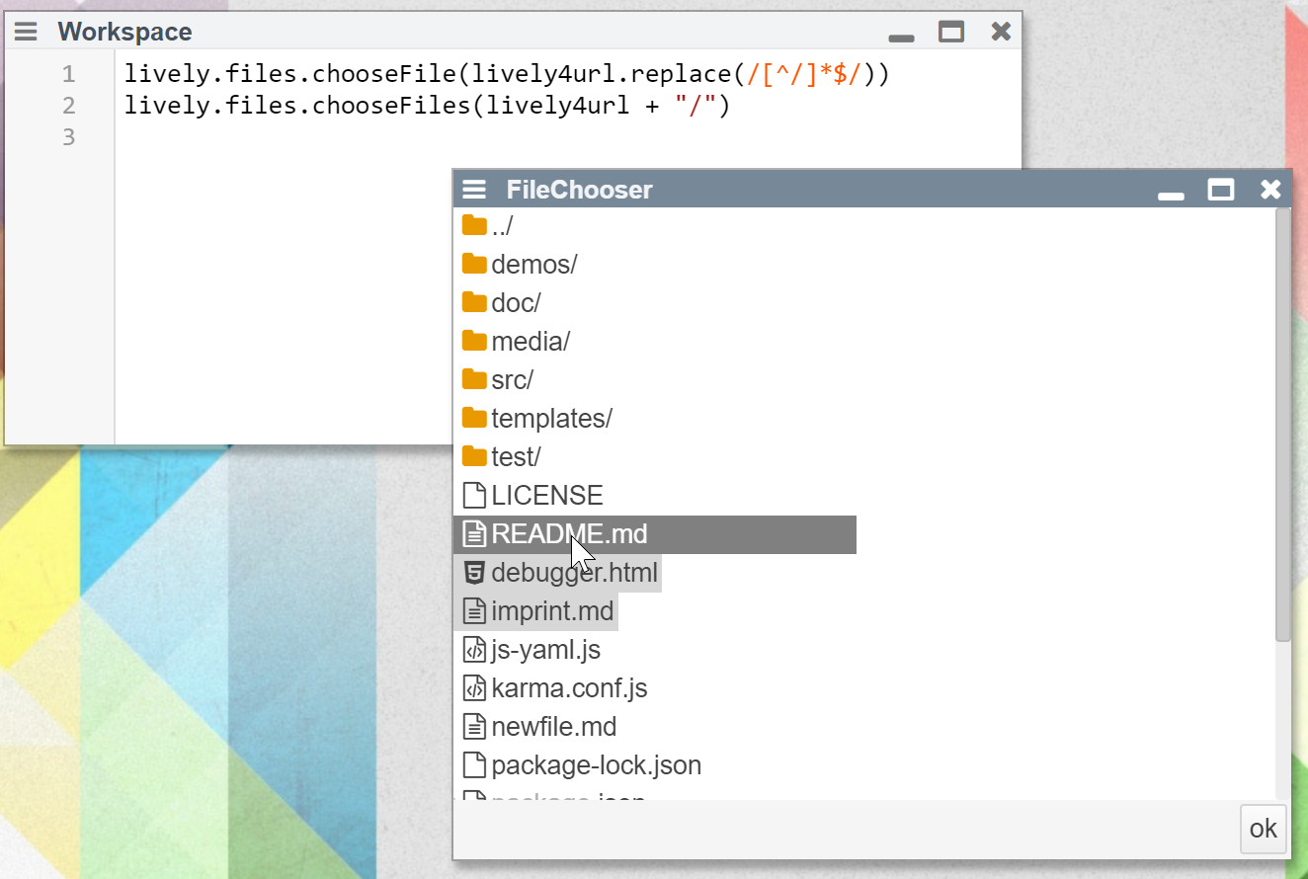This screenshot has width=1308, height=879.
Task: Open the FileChooser window hamburger menu
Action: [x=474, y=190]
